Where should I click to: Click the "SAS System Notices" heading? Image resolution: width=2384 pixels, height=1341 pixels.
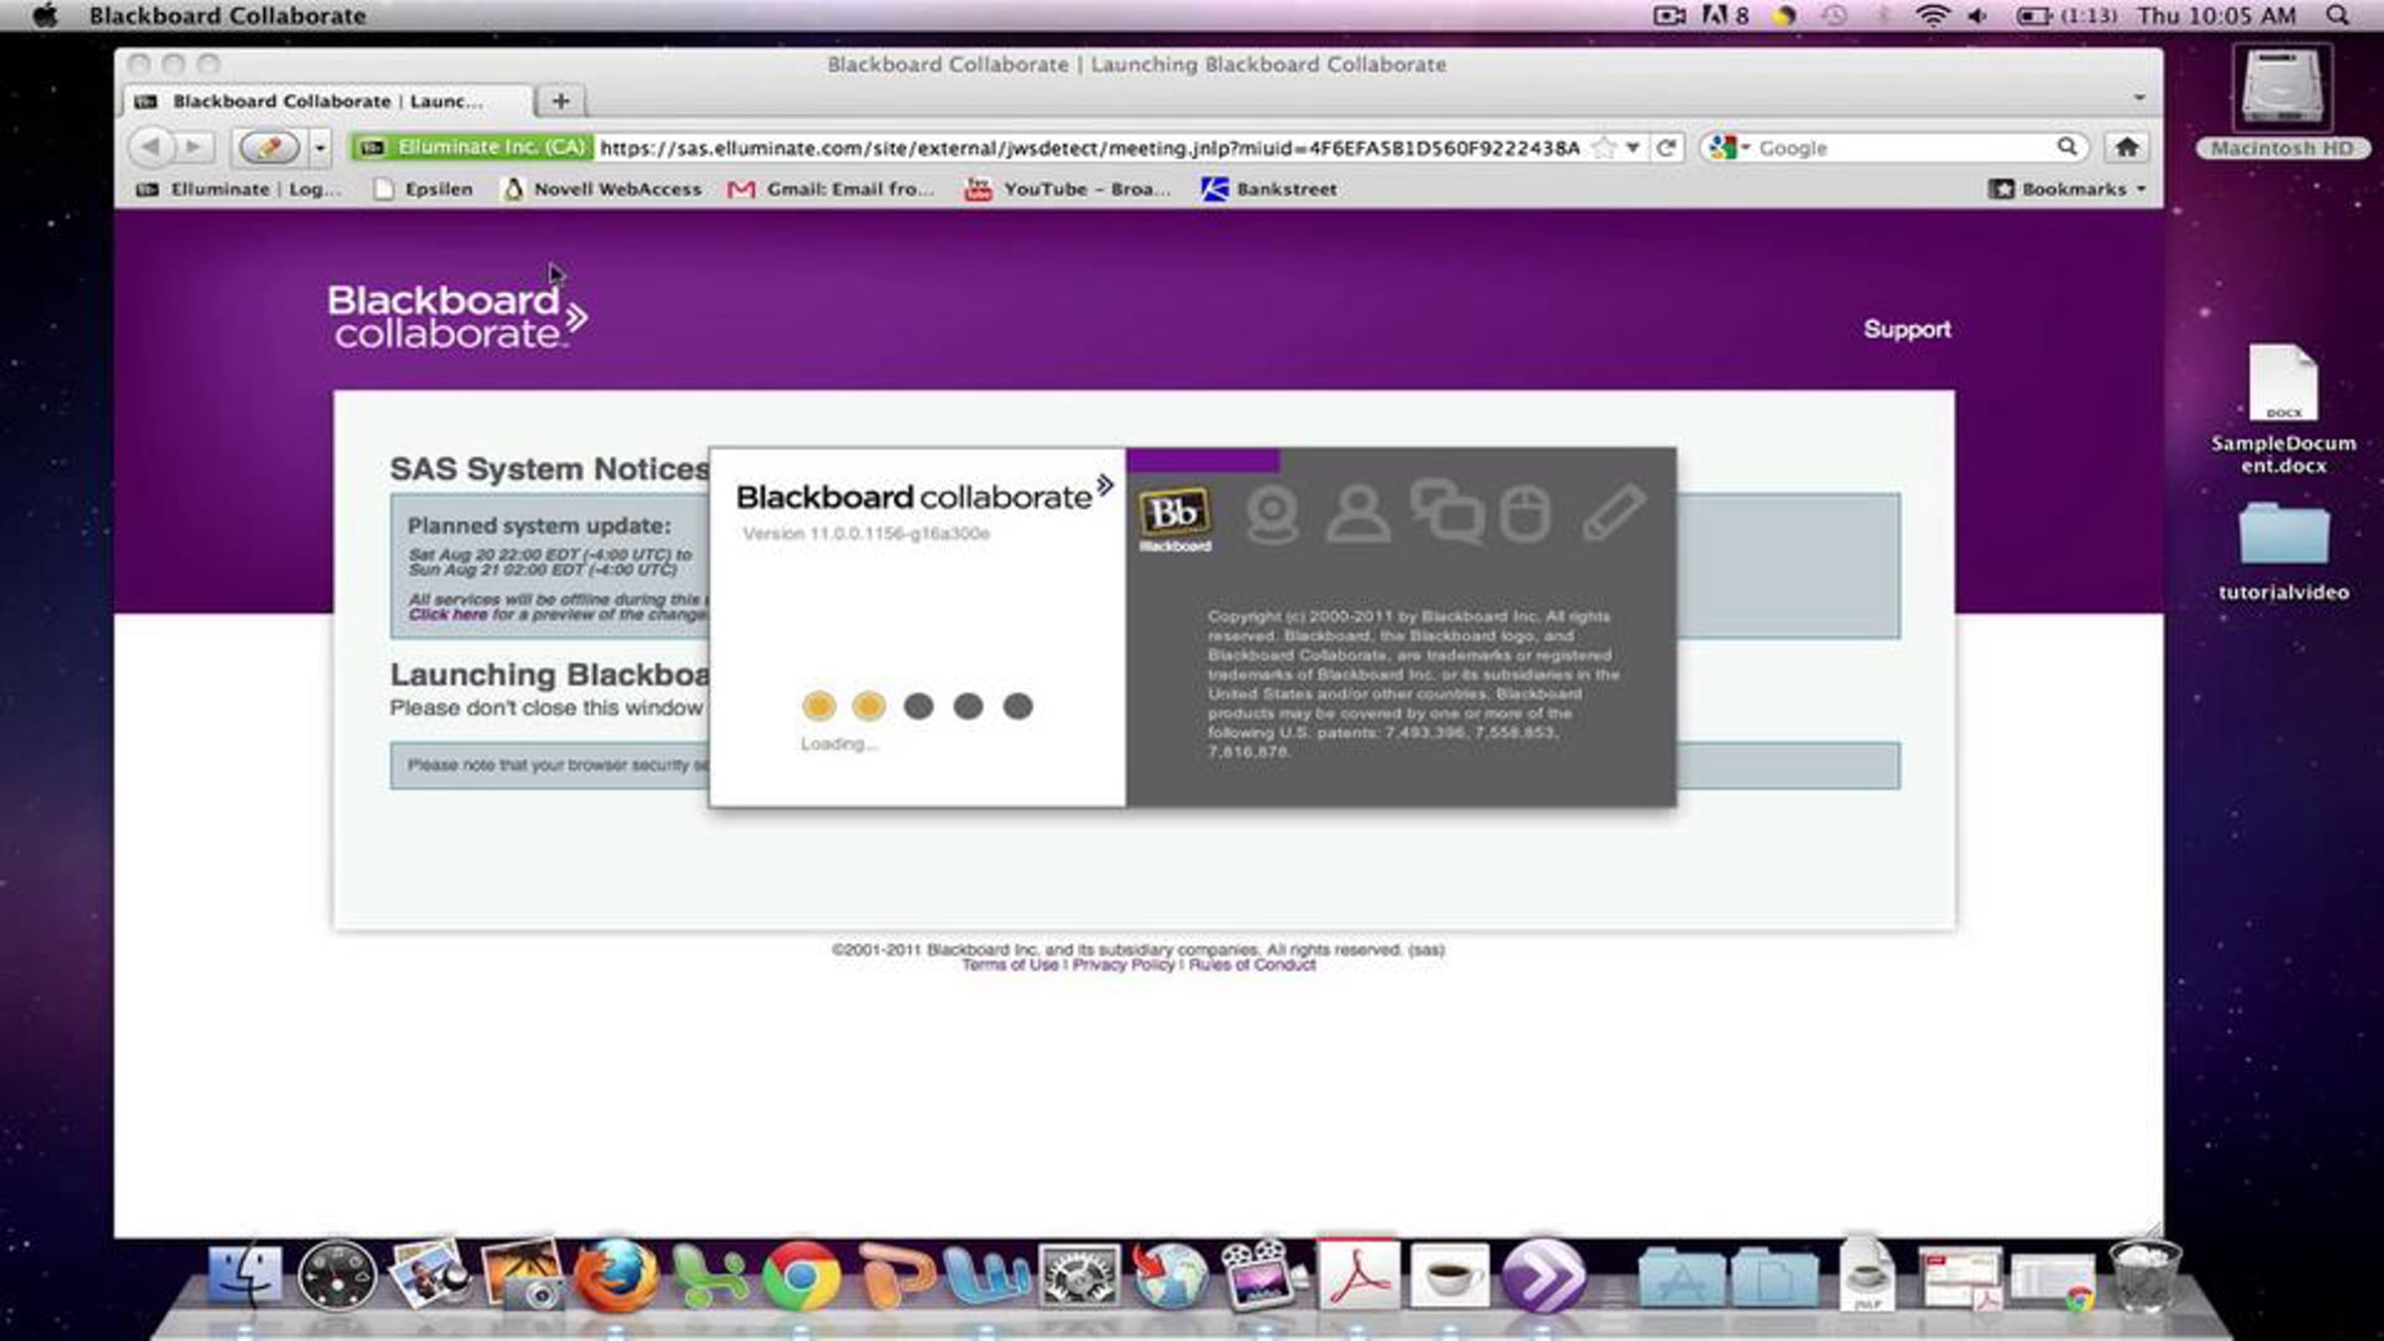click(x=549, y=469)
